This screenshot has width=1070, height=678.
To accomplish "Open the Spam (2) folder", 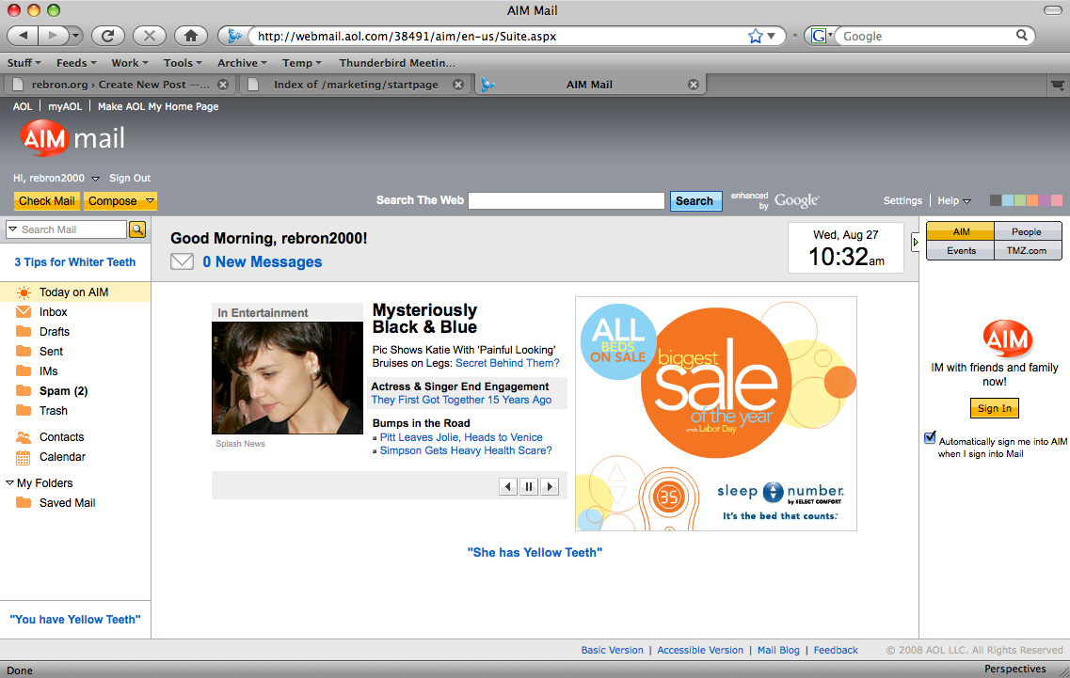I will pos(63,391).
